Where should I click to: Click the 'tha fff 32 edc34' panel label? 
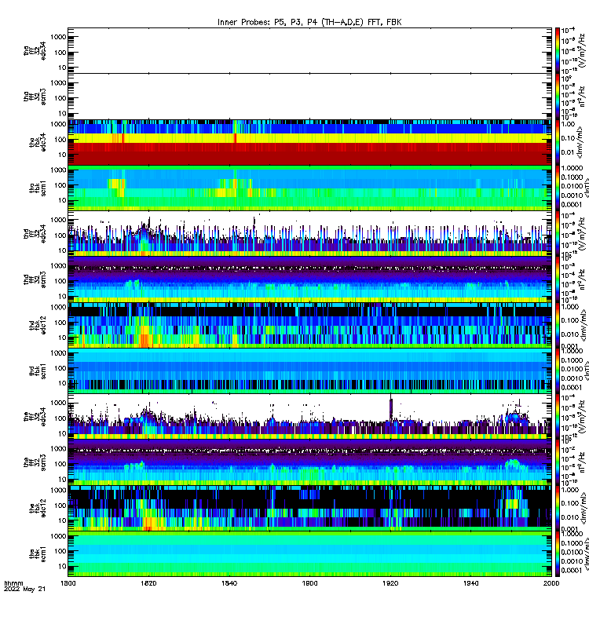(x=35, y=51)
